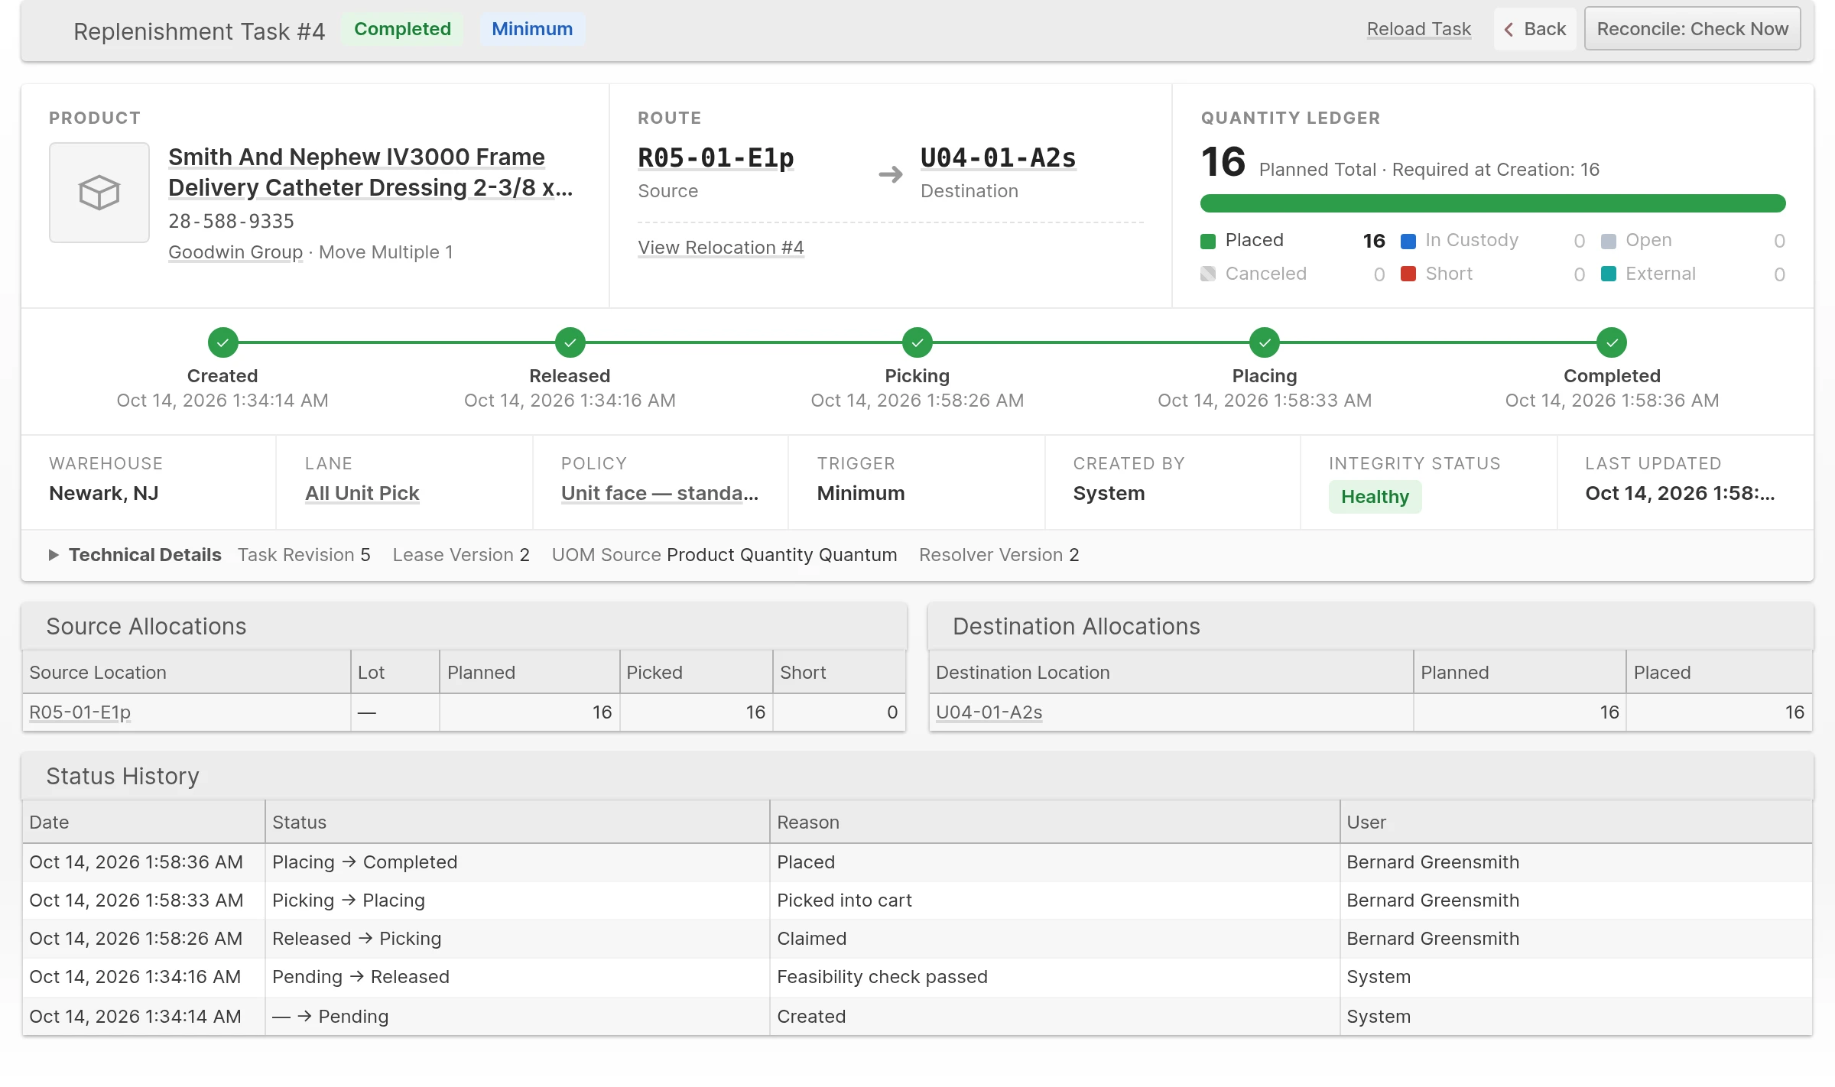This screenshot has height=1087, width=1835.
Task: Open the Unit face policy link
Action: 659,493
